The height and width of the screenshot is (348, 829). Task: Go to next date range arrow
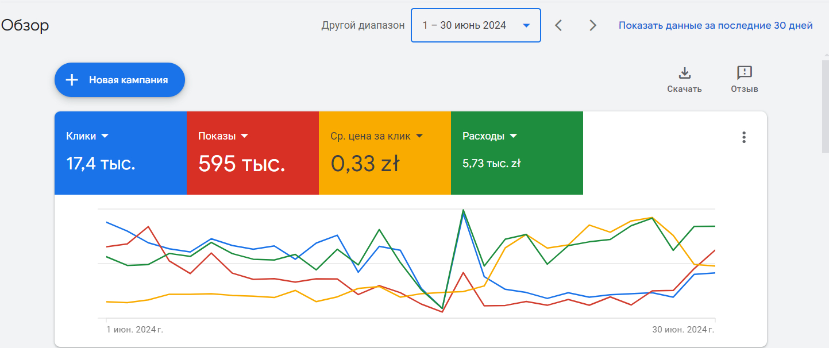[x=593, y=25]
